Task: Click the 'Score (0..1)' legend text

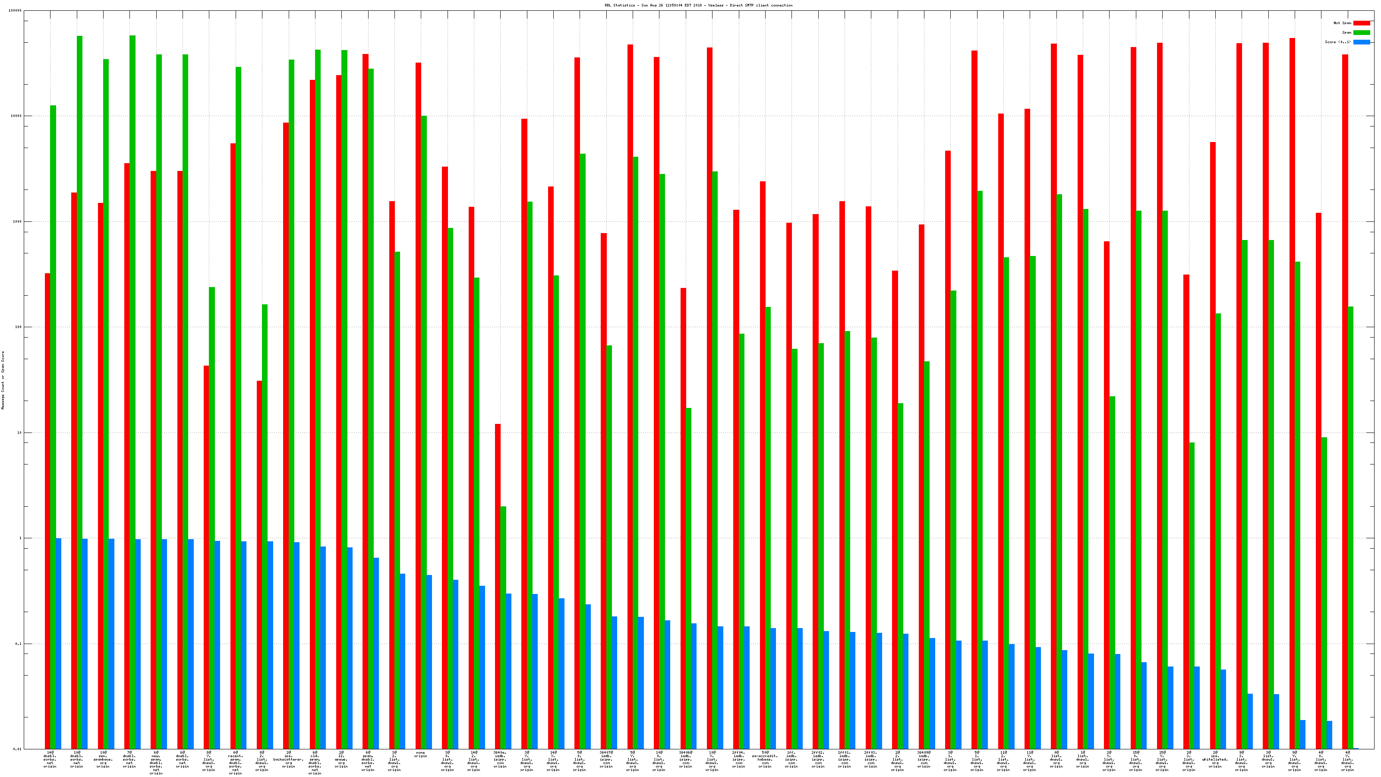Action: [x=1337, y=42]
